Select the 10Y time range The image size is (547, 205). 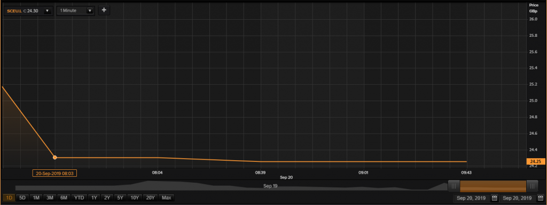click(x=134, y=198)
